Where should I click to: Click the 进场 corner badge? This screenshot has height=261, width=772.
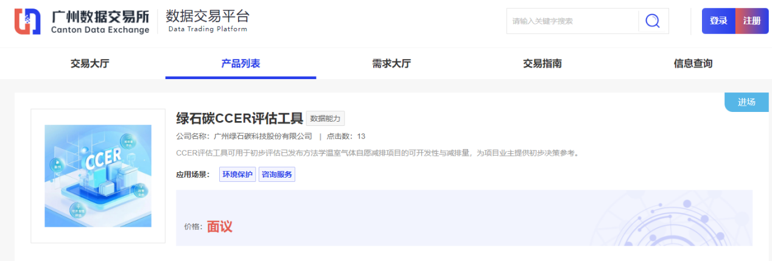(746, 102)
